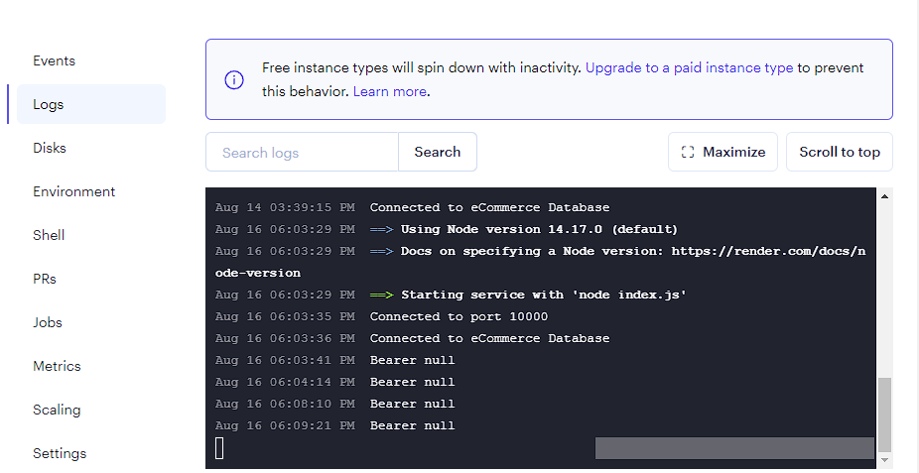
Task: Open the Shell page
Action: (49, 235)
